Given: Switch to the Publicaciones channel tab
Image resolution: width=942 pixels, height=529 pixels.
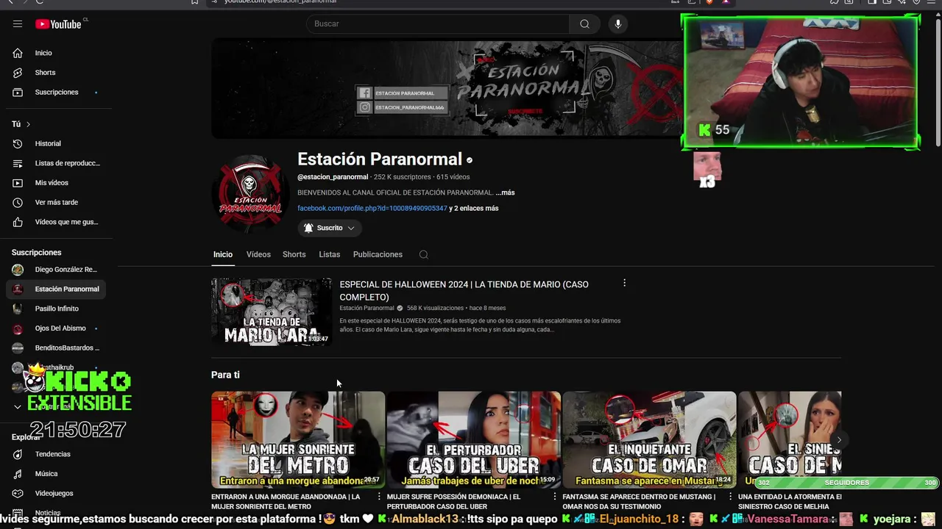Looking at the screenshot, I should pyautogui.click(x=378, y=254).
